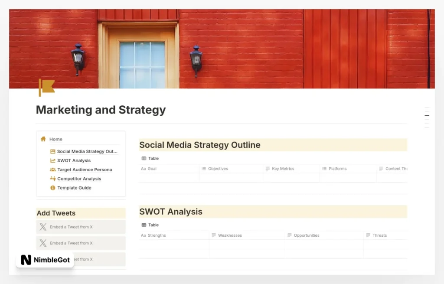Image resolution: width=444 pixels, height=284 pixels.
Task: Open the Home link in the navigation panel
Action: point(55,139)
